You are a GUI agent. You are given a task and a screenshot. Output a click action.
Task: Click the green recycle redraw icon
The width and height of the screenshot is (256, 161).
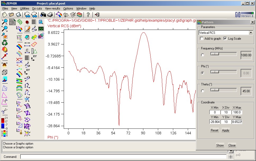4,43
